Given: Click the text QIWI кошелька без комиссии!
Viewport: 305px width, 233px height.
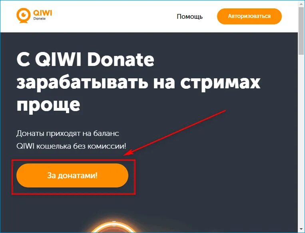Looking at the screenshot, I should pyautogui.click(x=71, y=146).
